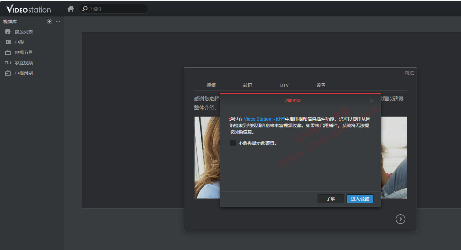The image size is (461, 250).
Task: Open the 电视录制 TV recording icon
Action: click(x=8, y=73)
